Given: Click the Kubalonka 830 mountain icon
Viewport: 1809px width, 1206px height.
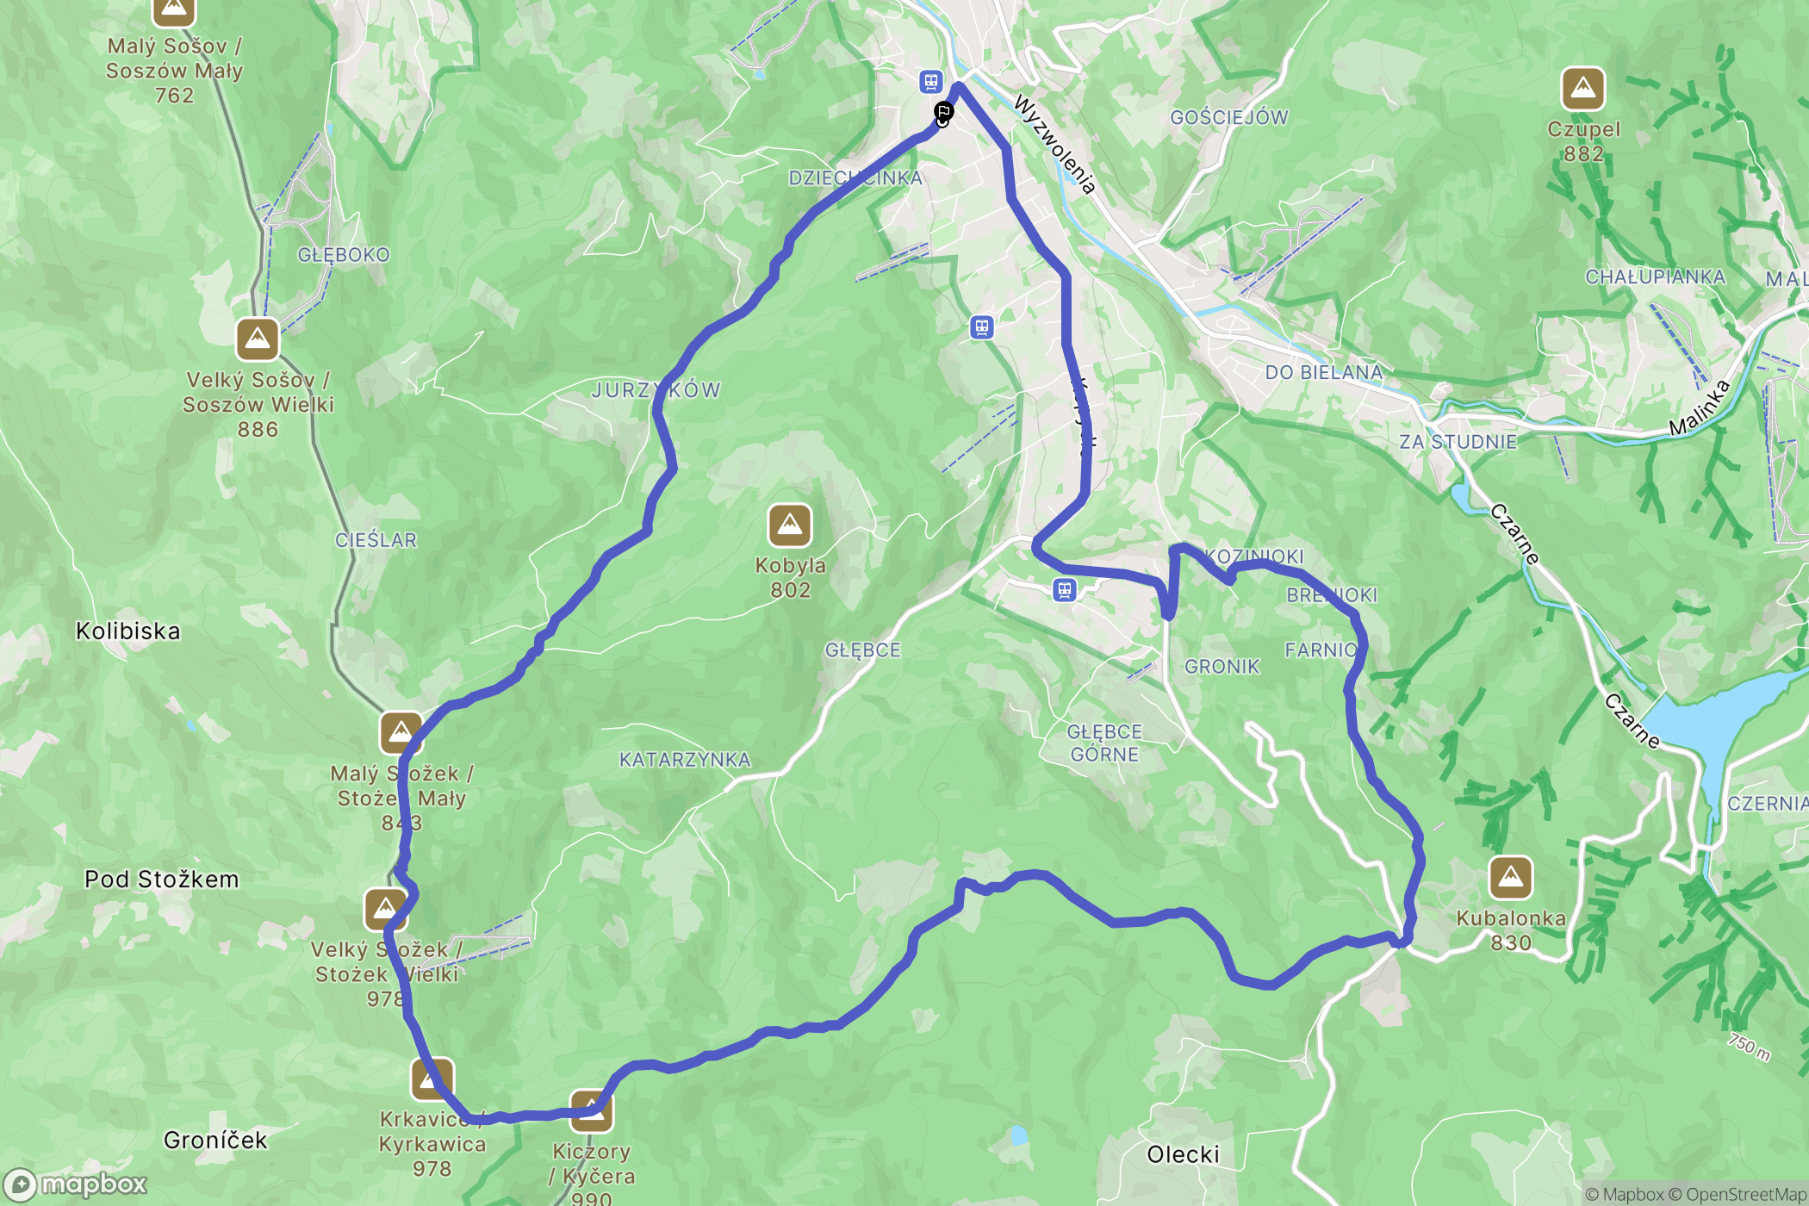Looking at the screenshot, I should coord(1511,878).
